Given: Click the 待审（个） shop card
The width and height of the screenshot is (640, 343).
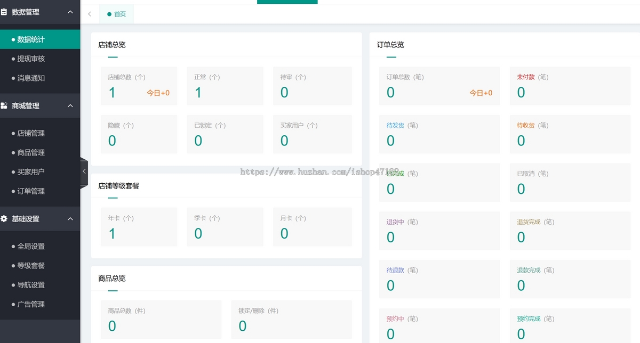Looking at the screenshot, I should coord(313,86).
